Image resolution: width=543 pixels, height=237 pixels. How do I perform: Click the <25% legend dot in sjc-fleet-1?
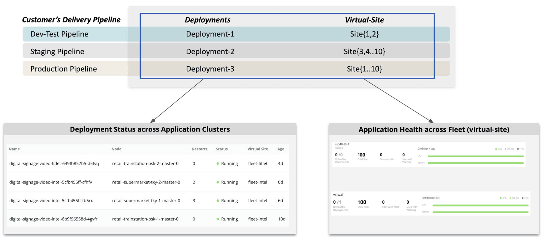point(496,149)
